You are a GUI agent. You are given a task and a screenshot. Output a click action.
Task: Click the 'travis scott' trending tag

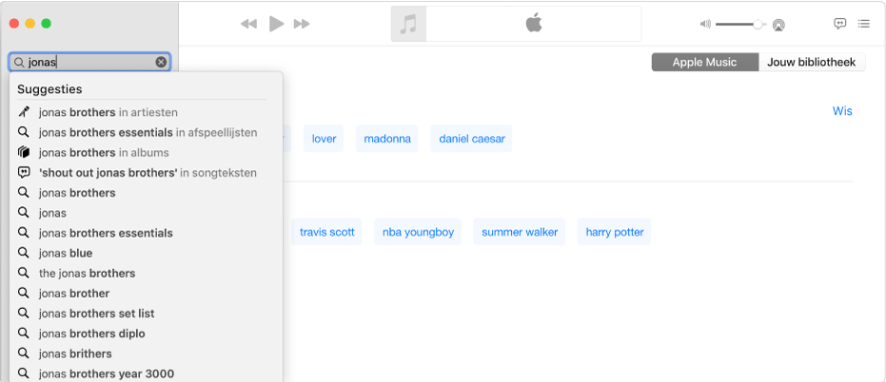(x=326, y=232)
